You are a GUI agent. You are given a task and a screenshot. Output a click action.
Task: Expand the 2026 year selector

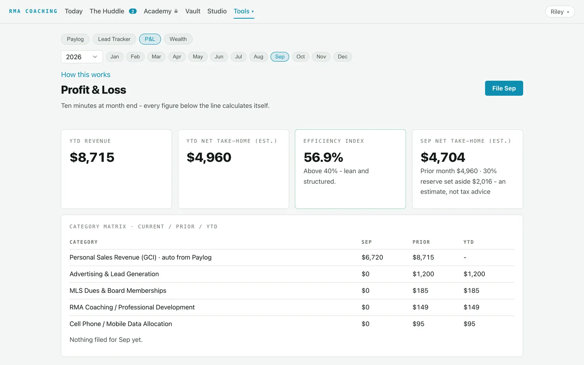pos(82,57)
